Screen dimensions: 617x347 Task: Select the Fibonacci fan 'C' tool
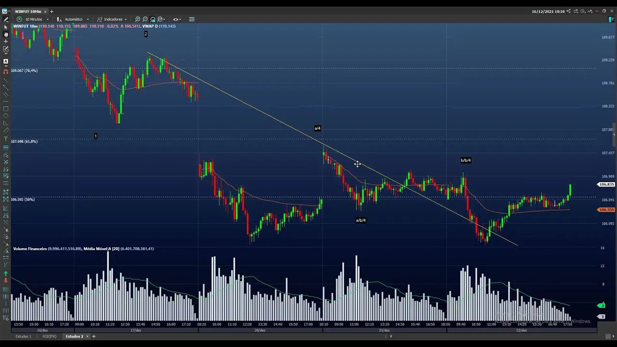[6, 156]
